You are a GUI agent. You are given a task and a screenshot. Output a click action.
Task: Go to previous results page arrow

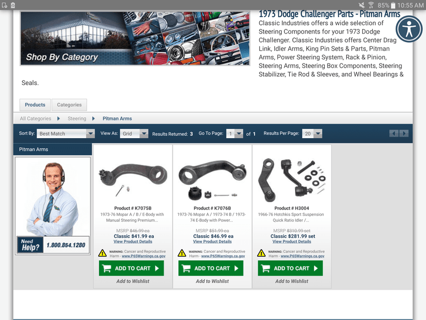[x=394, y=133]
